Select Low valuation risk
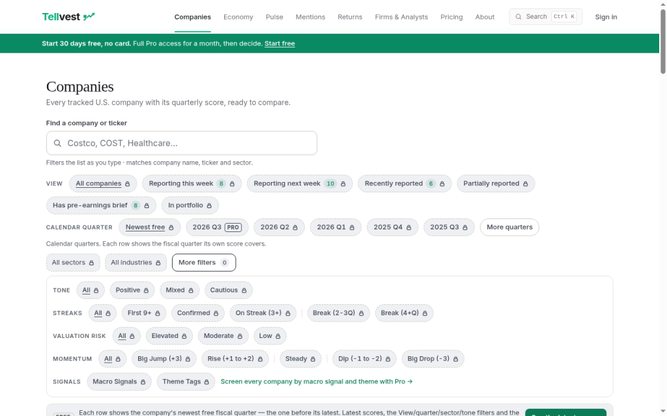This screenshot has width=667, height=416. click(x=270, y=336)
